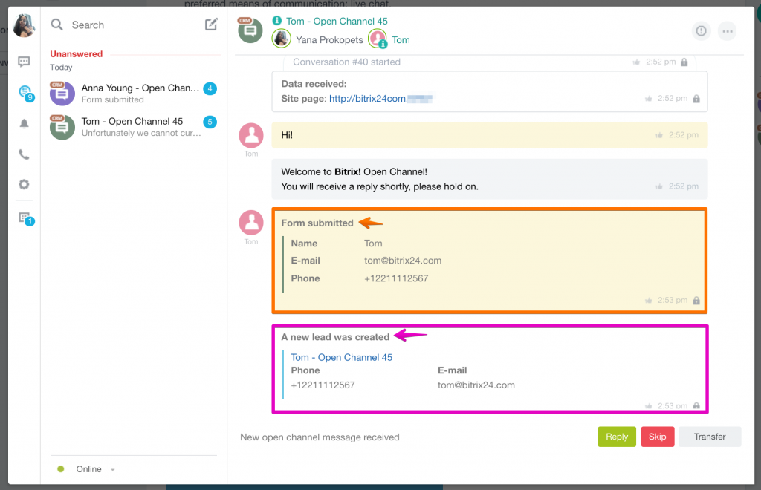Like the Welcome to Bitrix message
The height and width of the screenshot is (490, 761).
pyautogui.click(x=659, y=186)
